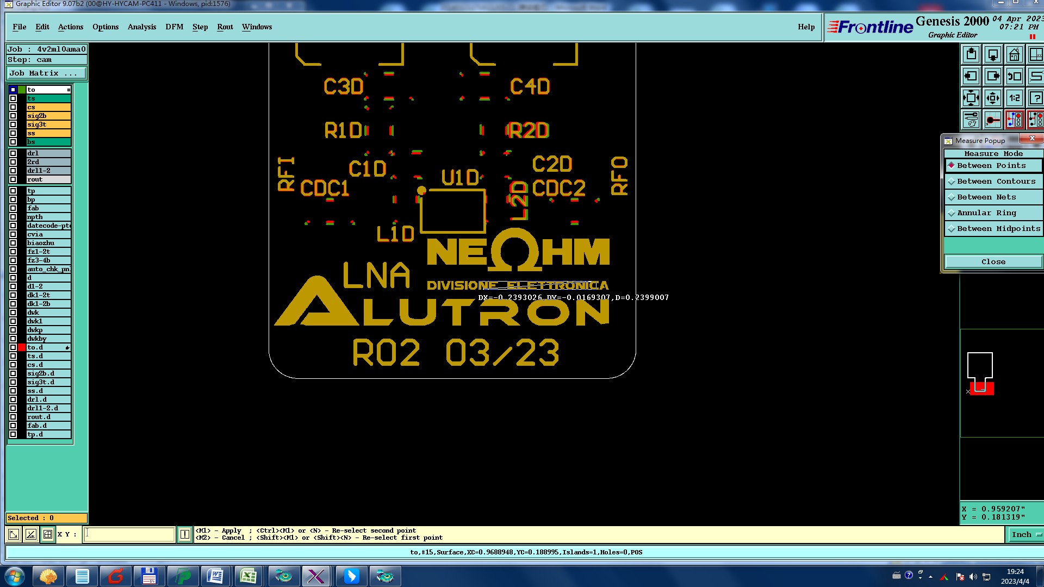Open the Edit menu
This screenshot has width=1044, height=587.
point(42,27)
